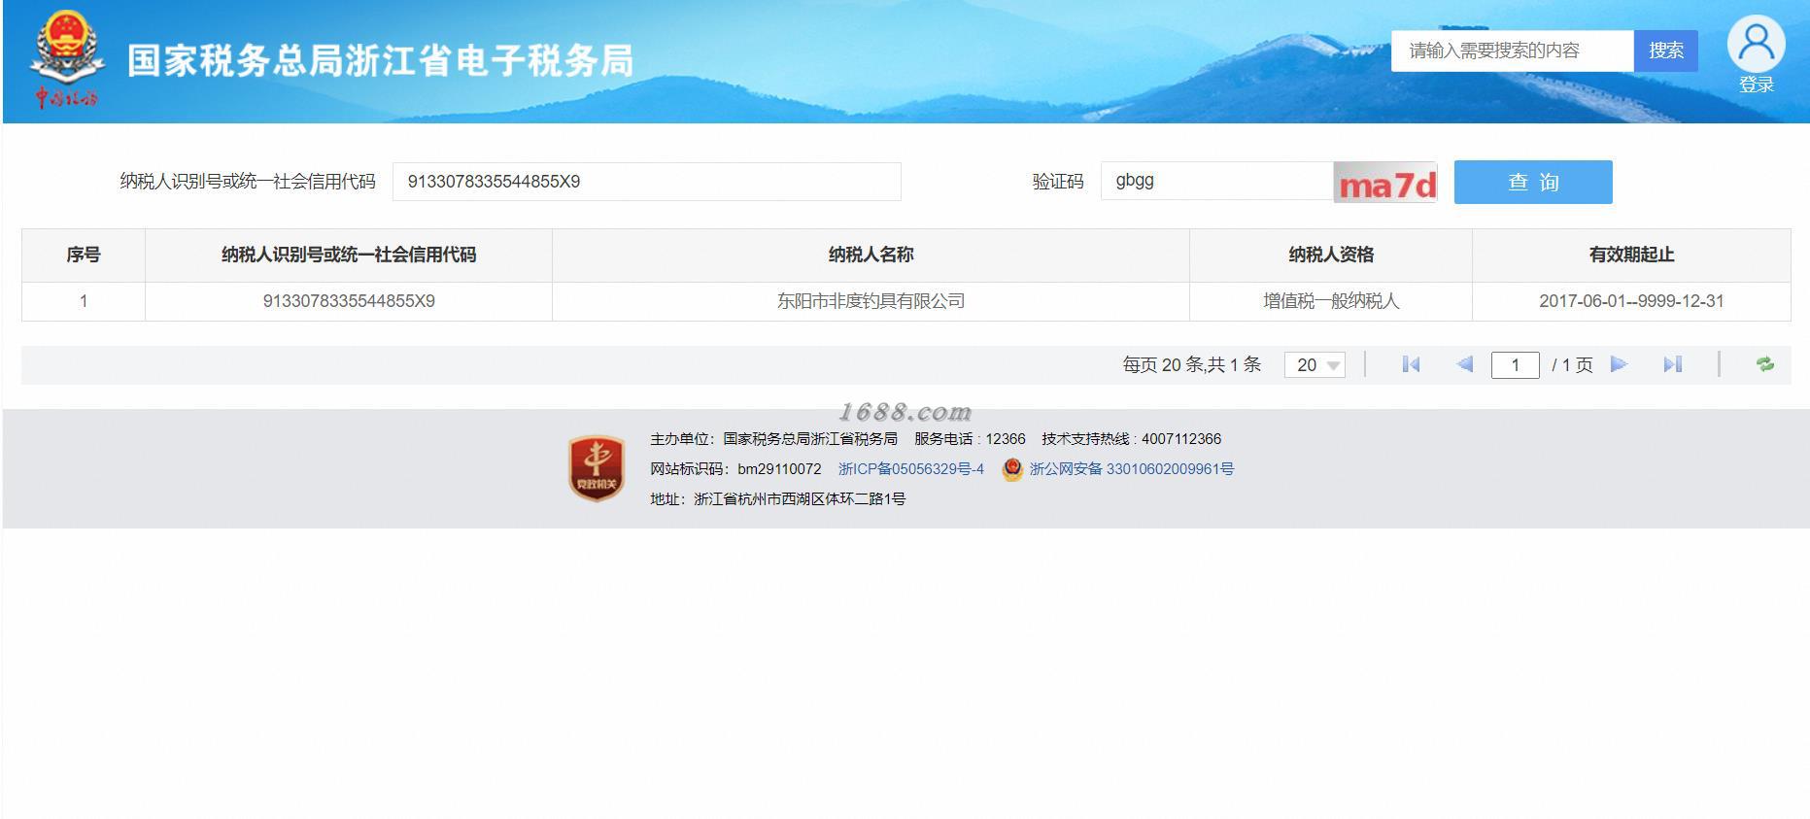Select cell 增值税一般纳税人
This screenshot has height=819, width=1810.
pyautogui.click(x=1331, y=301)
